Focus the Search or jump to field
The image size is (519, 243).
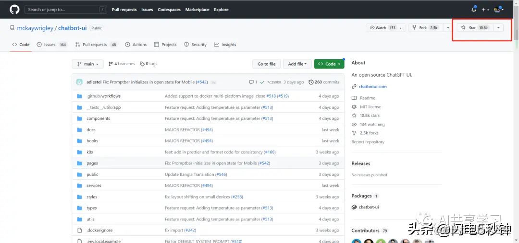coord(66,10)
